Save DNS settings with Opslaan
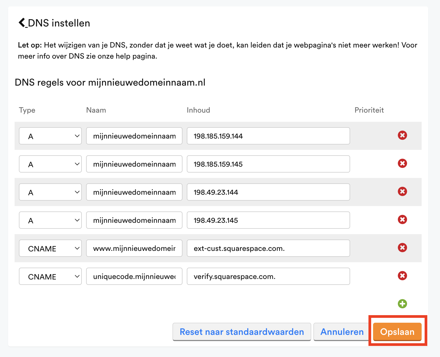Screen dimensions: 440x357 [x=397, y=332]
